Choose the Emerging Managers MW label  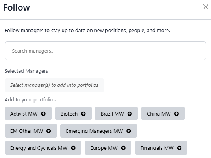(x=94, y=131)
